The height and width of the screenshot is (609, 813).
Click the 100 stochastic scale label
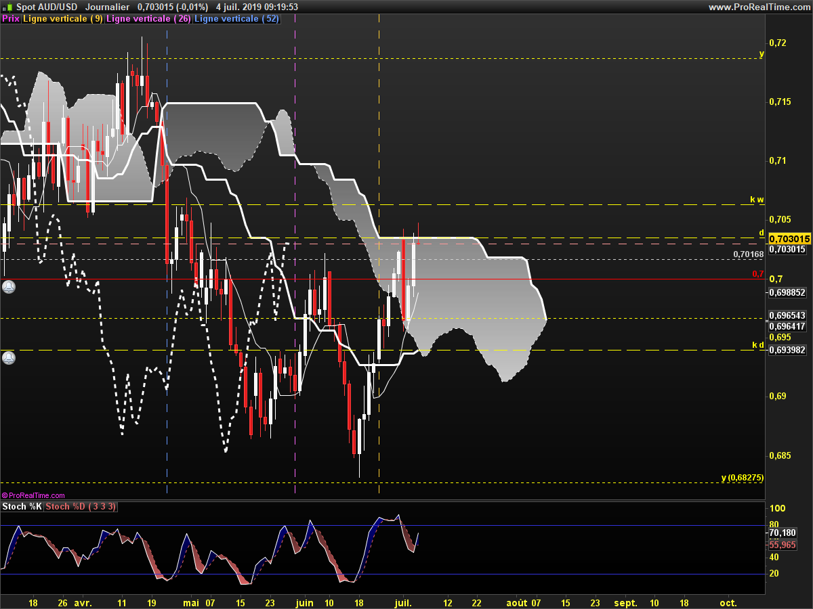click(778, 509)
